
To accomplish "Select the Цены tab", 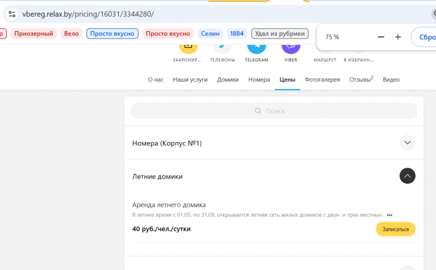I will tap(287, 80).
